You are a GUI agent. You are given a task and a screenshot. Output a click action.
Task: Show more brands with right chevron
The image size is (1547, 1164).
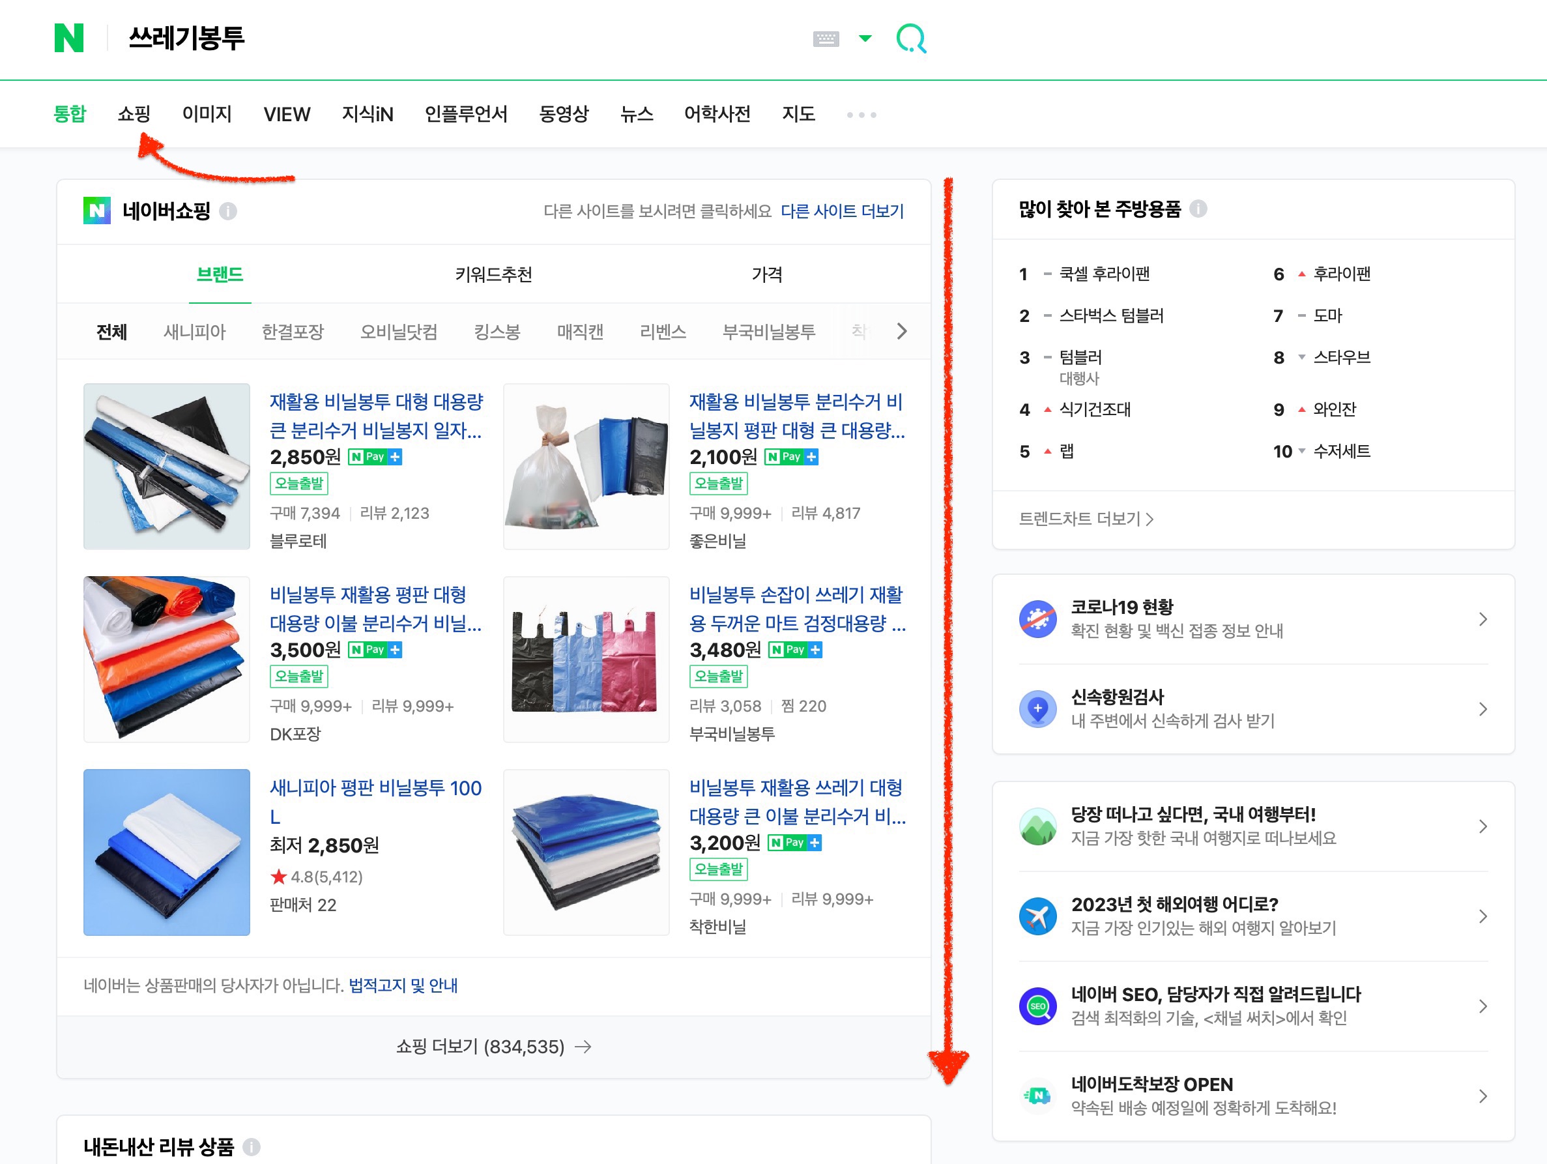901,332
